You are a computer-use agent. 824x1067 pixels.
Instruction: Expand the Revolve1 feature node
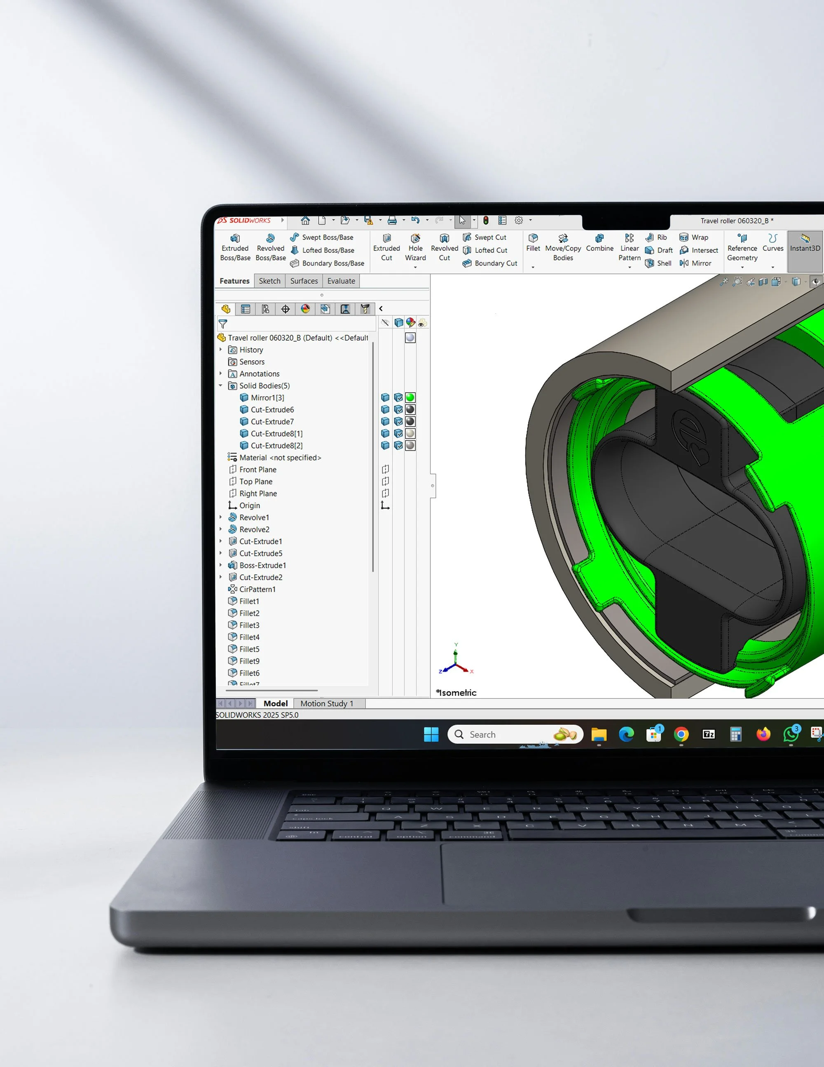(221, 517)
